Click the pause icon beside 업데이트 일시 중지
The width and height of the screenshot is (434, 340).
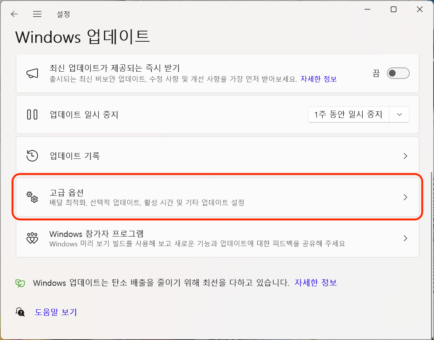pyautogui.click(x=32, y=114)
